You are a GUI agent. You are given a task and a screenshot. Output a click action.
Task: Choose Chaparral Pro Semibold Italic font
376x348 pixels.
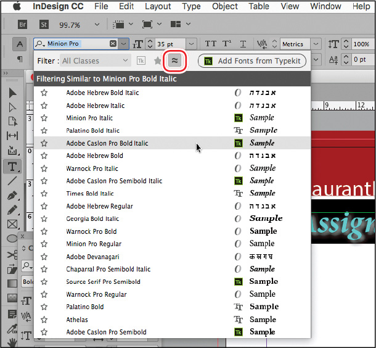[172, 269]
